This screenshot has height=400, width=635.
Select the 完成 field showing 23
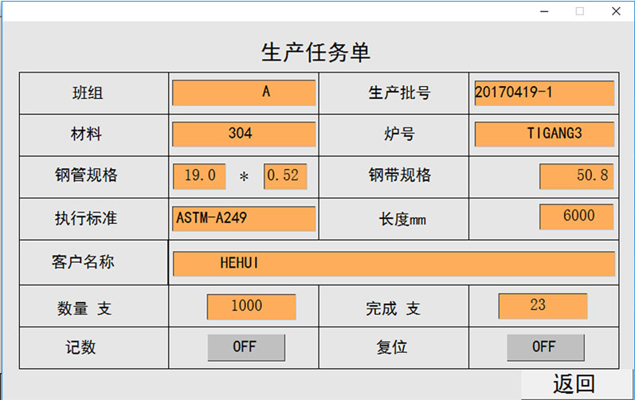[x=543, y=306]
